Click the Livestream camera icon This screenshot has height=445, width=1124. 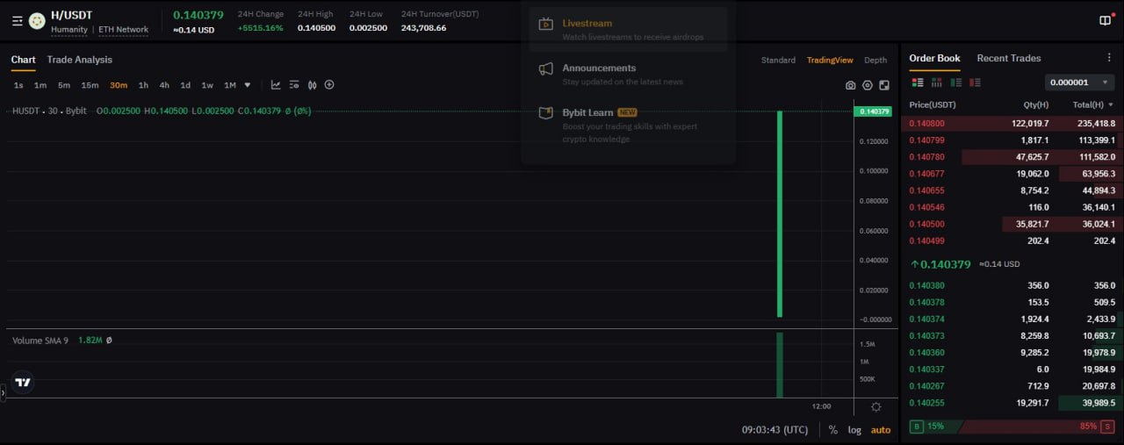(545, 25)
